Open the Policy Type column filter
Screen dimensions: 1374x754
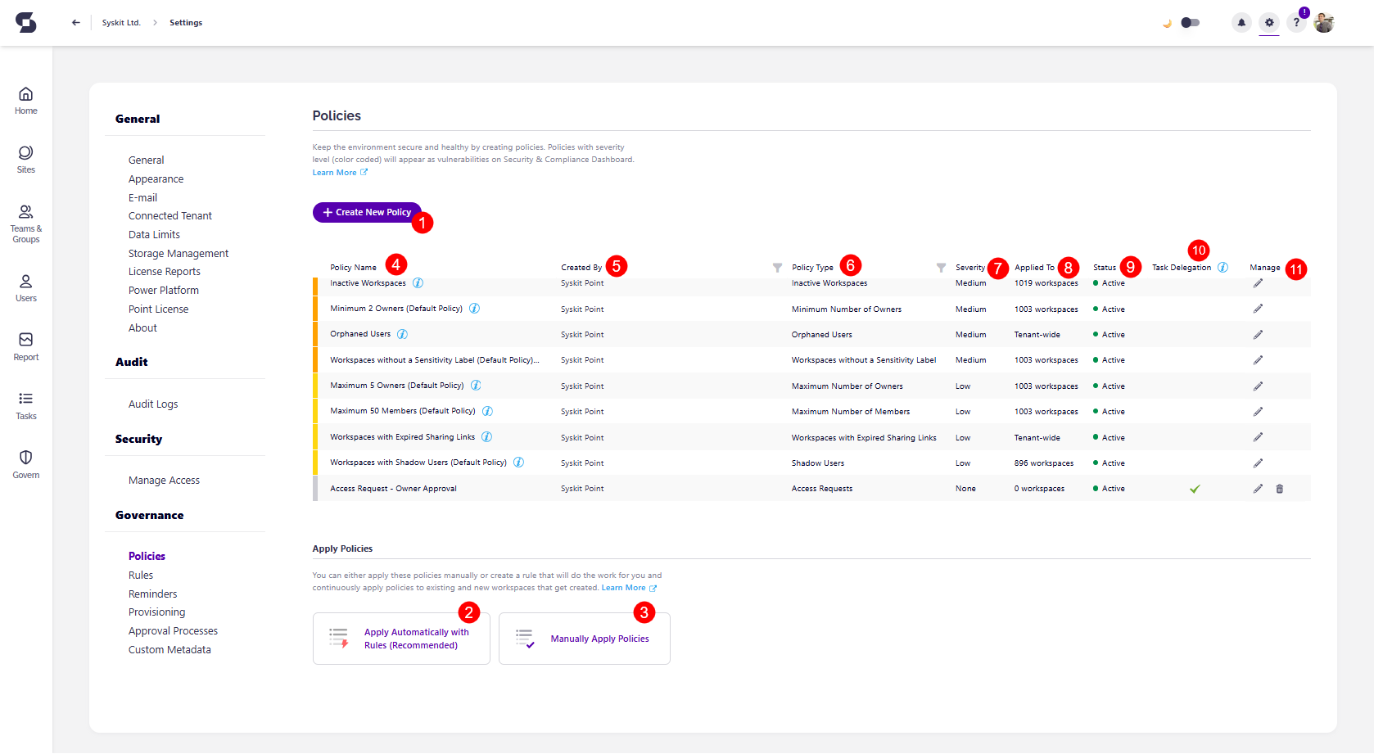[x=941, y=268]
